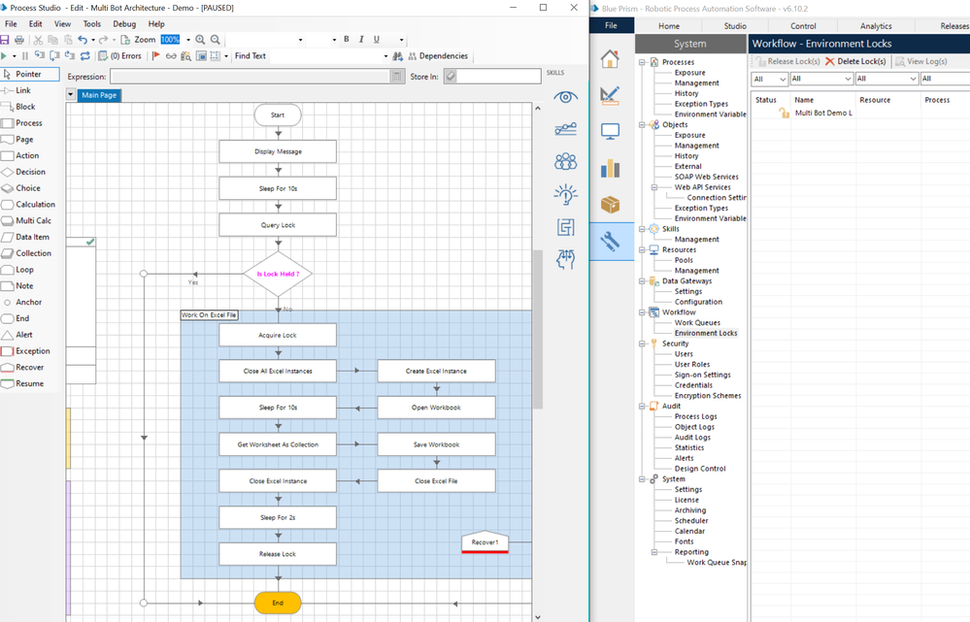Open the Studio section pencil icon in sidebar
The image size is (970, 622).
pos(610,95)
